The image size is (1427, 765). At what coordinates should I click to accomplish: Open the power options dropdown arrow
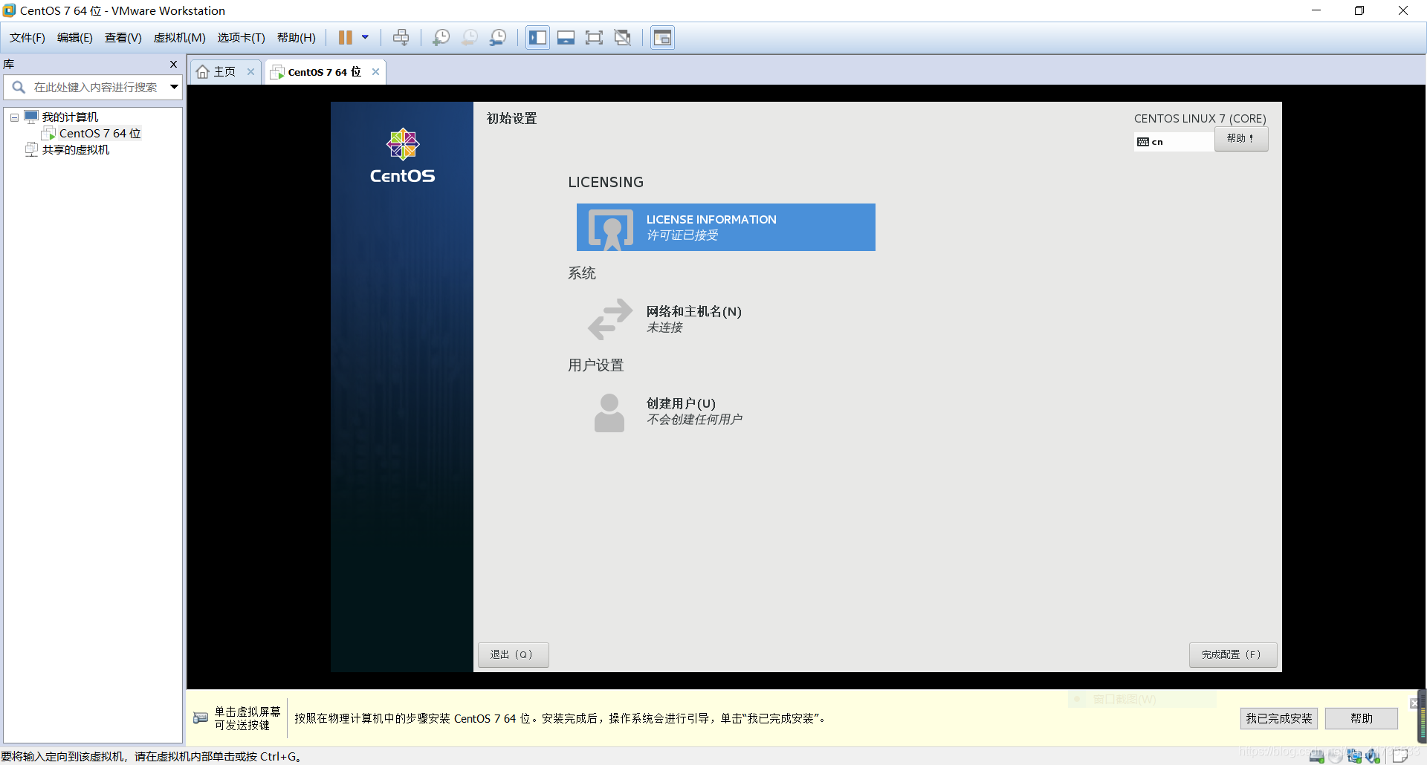[365, 37]
